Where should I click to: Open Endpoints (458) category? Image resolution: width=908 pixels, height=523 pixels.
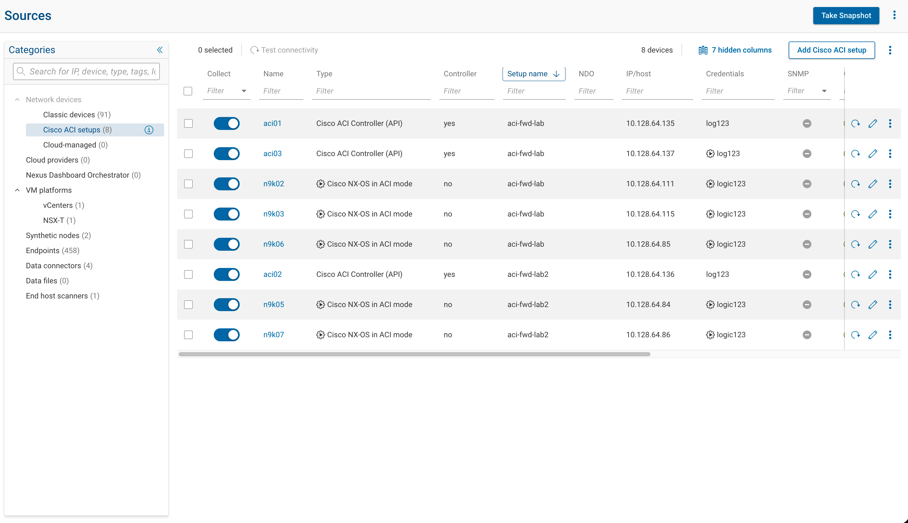[x=53, y=251]
